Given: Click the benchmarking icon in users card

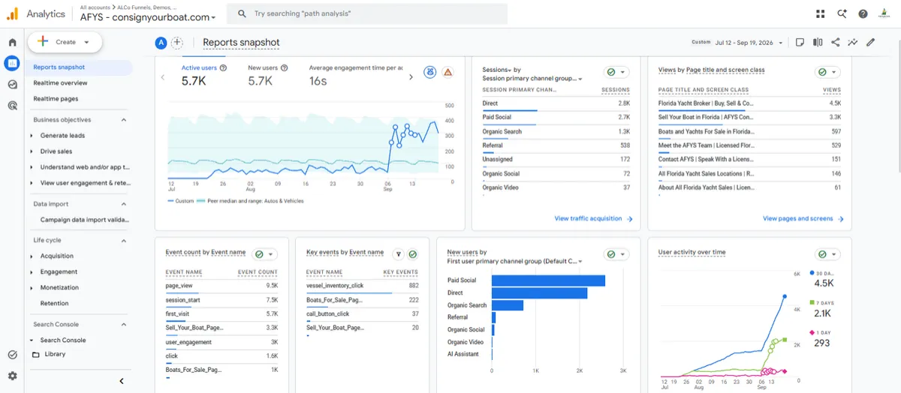Looking at the screenshot, I should pos(430,72).
